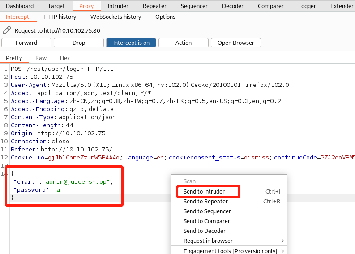Open the Action dropdown button
Screen dimensions: 355x254
click(x=184, y=43)
